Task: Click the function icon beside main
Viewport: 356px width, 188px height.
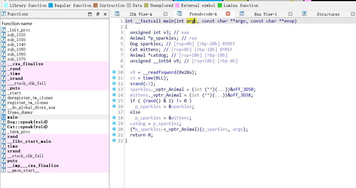Action: point(4,117)
